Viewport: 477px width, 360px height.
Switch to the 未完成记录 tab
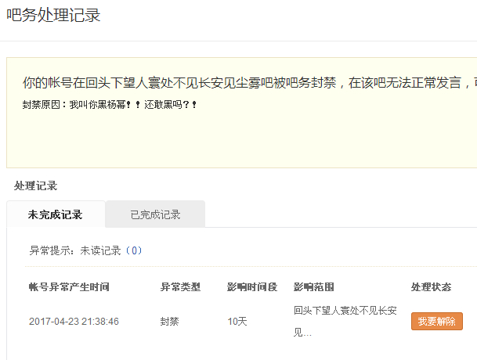tap(55, 214)
